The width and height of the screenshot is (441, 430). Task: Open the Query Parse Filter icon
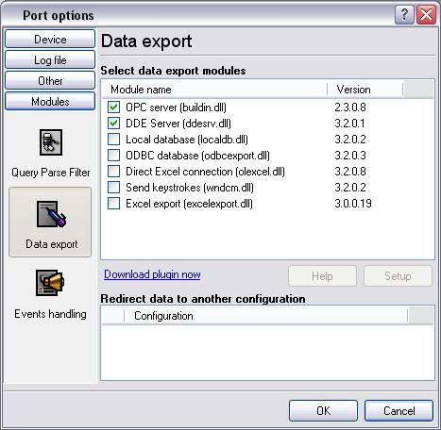51,142
